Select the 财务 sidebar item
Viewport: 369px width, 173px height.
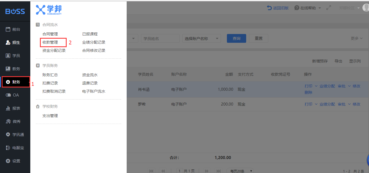[15, 82]
